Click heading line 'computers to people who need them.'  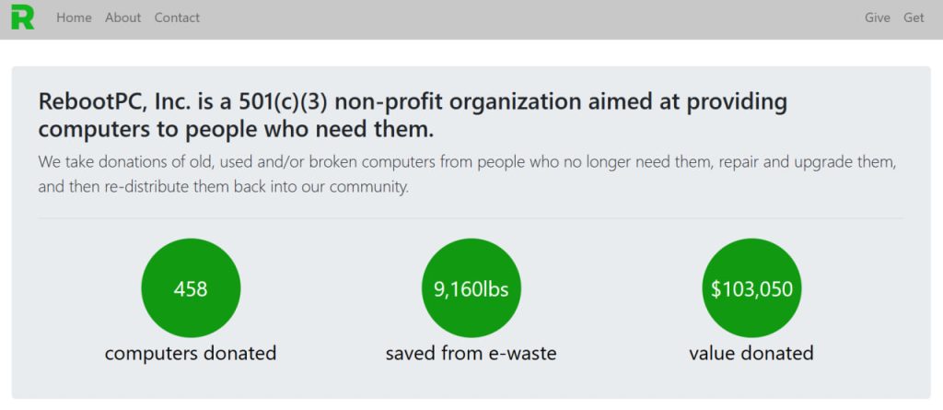pyautogui.click(x=236, y=130)
